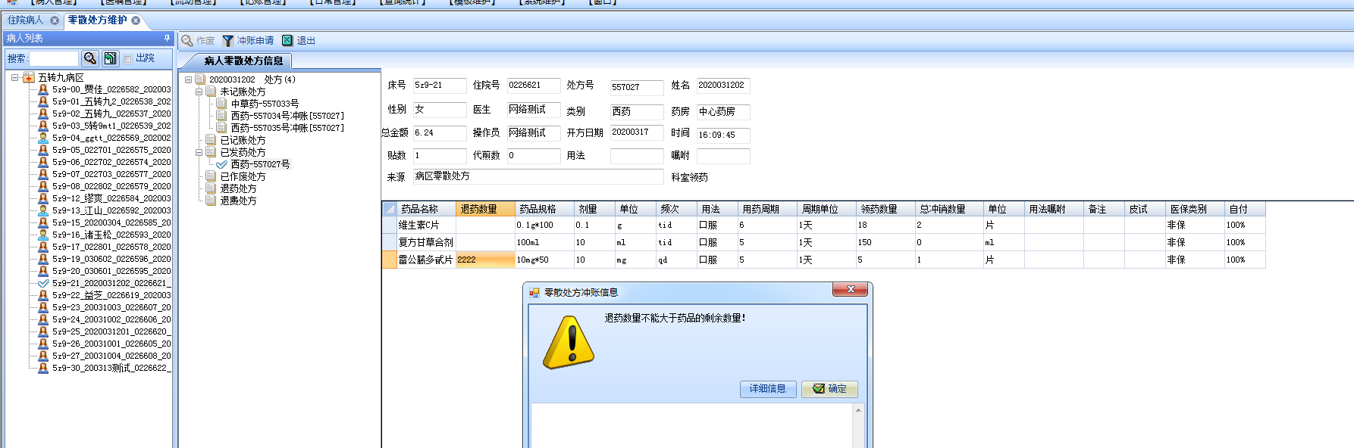Click the 雷公藤多甙片 drug row cell
The image size is (1354, 448).
[426, 260]
